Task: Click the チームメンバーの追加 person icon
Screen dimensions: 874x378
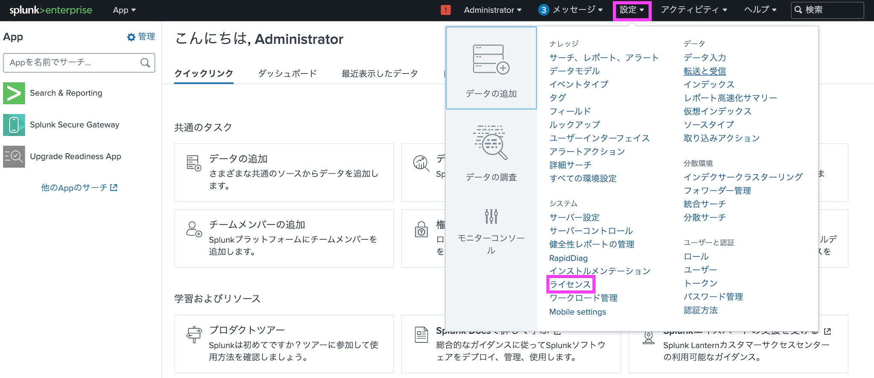Action: [194, 229]
